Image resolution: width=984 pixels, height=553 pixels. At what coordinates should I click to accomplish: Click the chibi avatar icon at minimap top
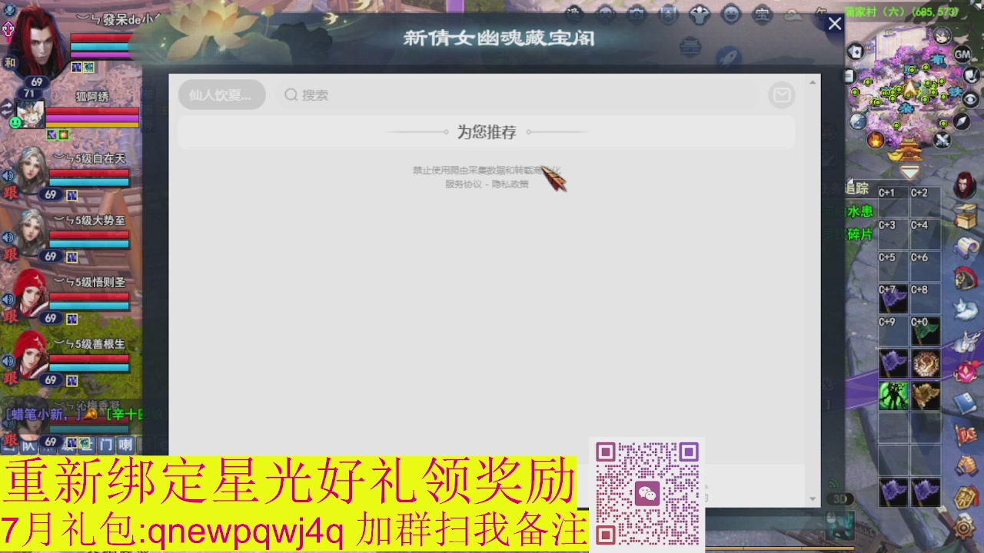[x=942, y=35]
